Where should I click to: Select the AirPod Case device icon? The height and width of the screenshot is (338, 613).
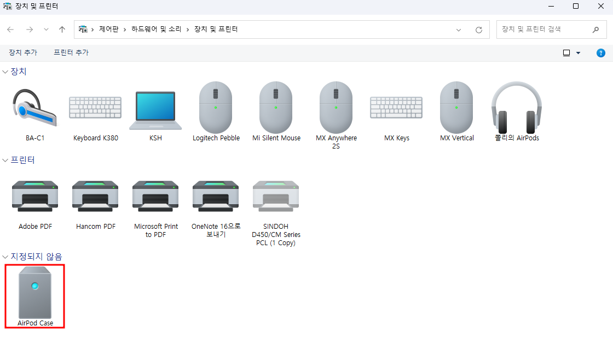pos(35,292)
